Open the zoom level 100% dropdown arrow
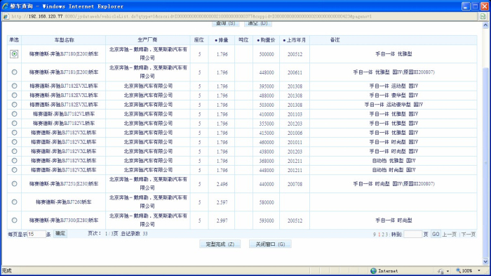 click(479, 270)
